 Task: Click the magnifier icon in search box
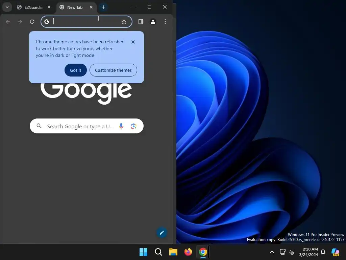point(39,126)
